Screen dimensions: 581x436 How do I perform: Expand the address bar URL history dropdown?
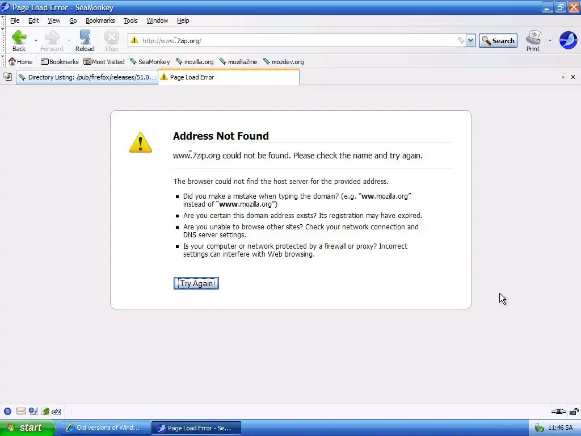[470, 40]
